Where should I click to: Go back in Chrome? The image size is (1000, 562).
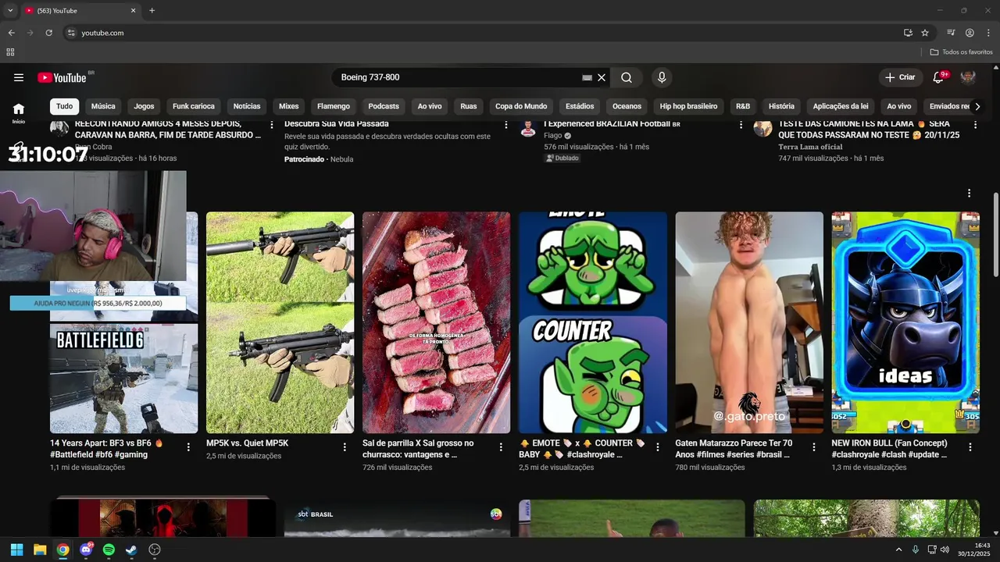point(11,33)
